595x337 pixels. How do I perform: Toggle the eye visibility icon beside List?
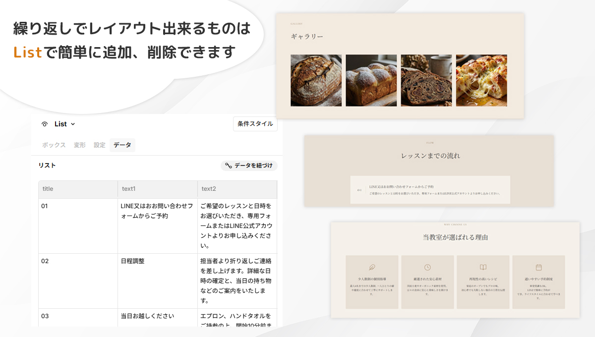point(45,124)
